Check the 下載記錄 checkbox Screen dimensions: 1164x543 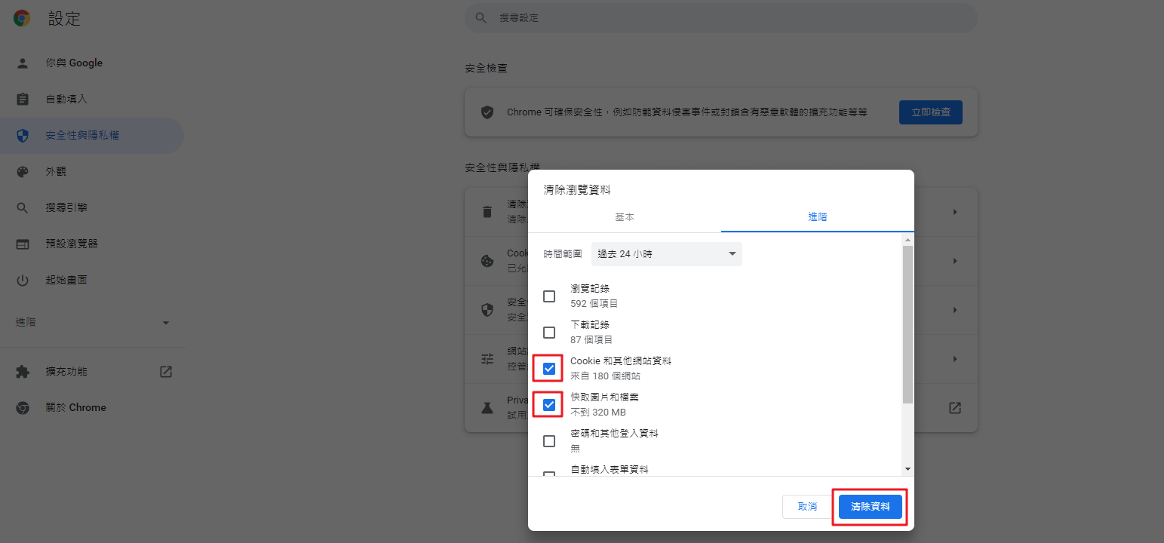click(x=548, y=333)
